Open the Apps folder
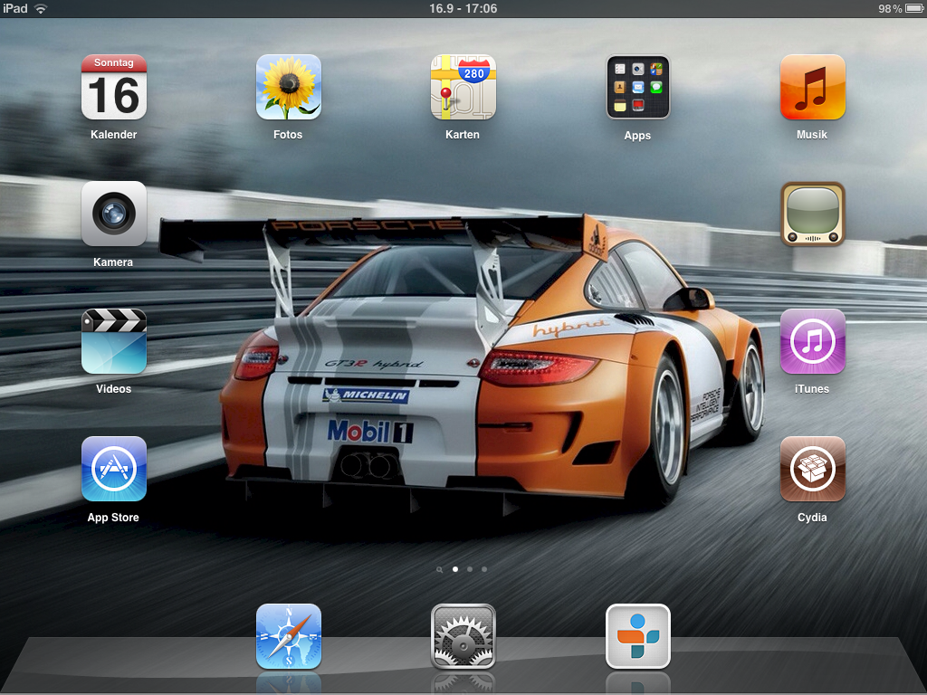Viewport: 927px width, 695px height. [x=638, y=88]
